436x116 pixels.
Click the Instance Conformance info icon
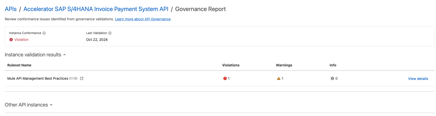click(x=44, y=33)
